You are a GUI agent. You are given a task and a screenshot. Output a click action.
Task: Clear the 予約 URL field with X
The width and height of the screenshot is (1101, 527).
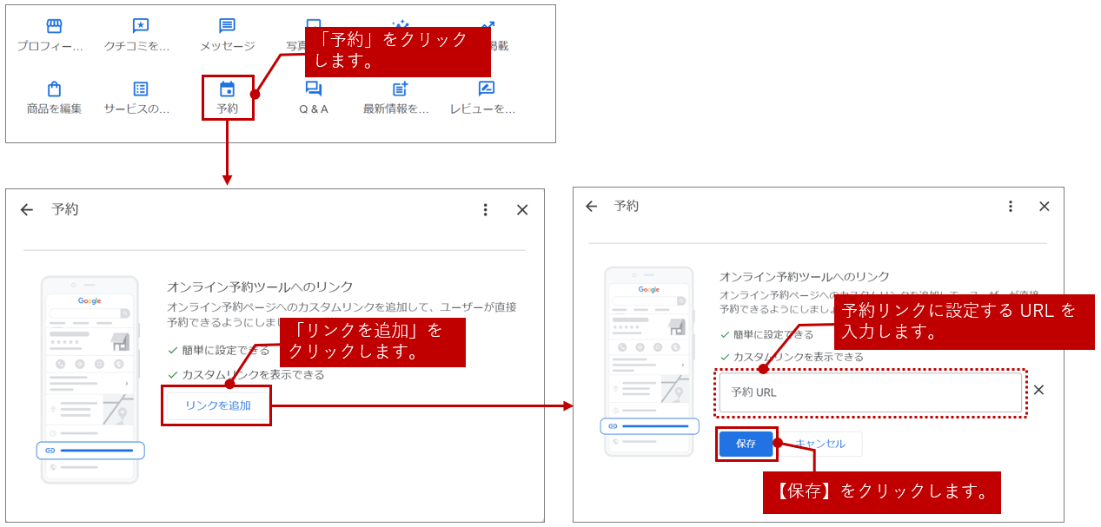click(x=1038, y=390)
